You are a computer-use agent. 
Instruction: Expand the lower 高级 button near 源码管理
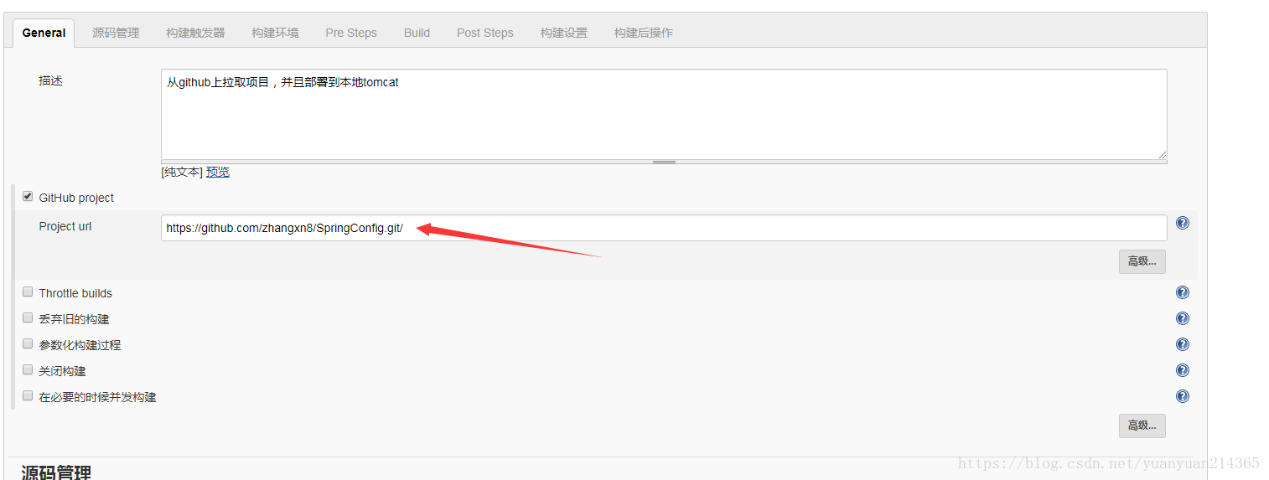click(x=1142, y=426)
